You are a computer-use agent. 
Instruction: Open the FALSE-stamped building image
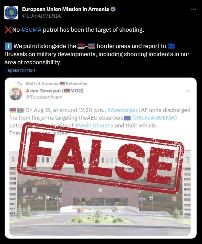point(100,188)
